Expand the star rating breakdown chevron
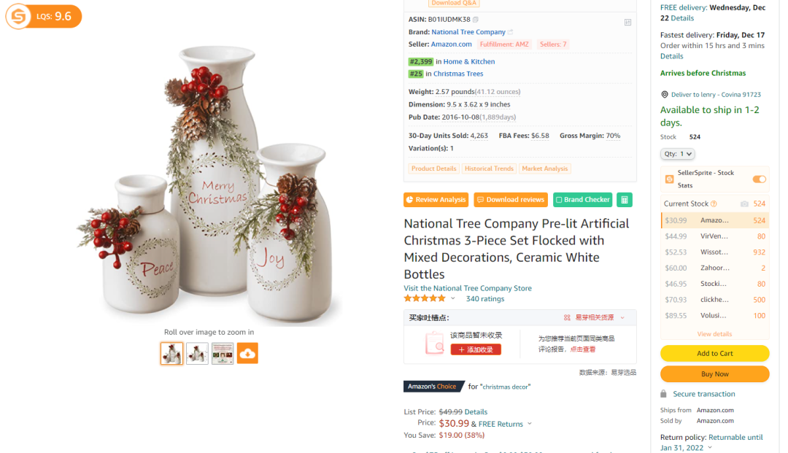This screenshot has width=788, height=453. [x=453, y=299]
